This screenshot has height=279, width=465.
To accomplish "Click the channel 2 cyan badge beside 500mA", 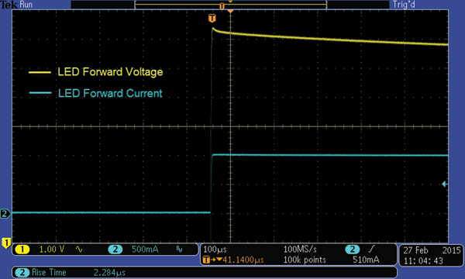I will coord(115,250).
